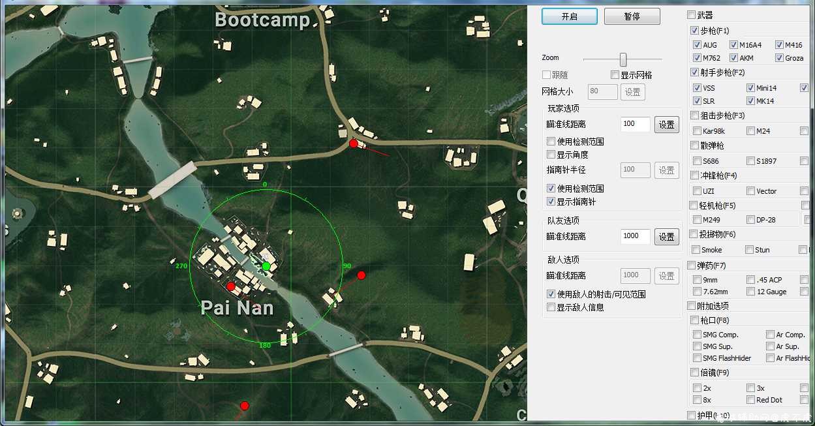Screen dimensions: 815x426
Task: Check the 7.62mm ammo checkbox
Action: pyautogui.click(x=697, y=292)
